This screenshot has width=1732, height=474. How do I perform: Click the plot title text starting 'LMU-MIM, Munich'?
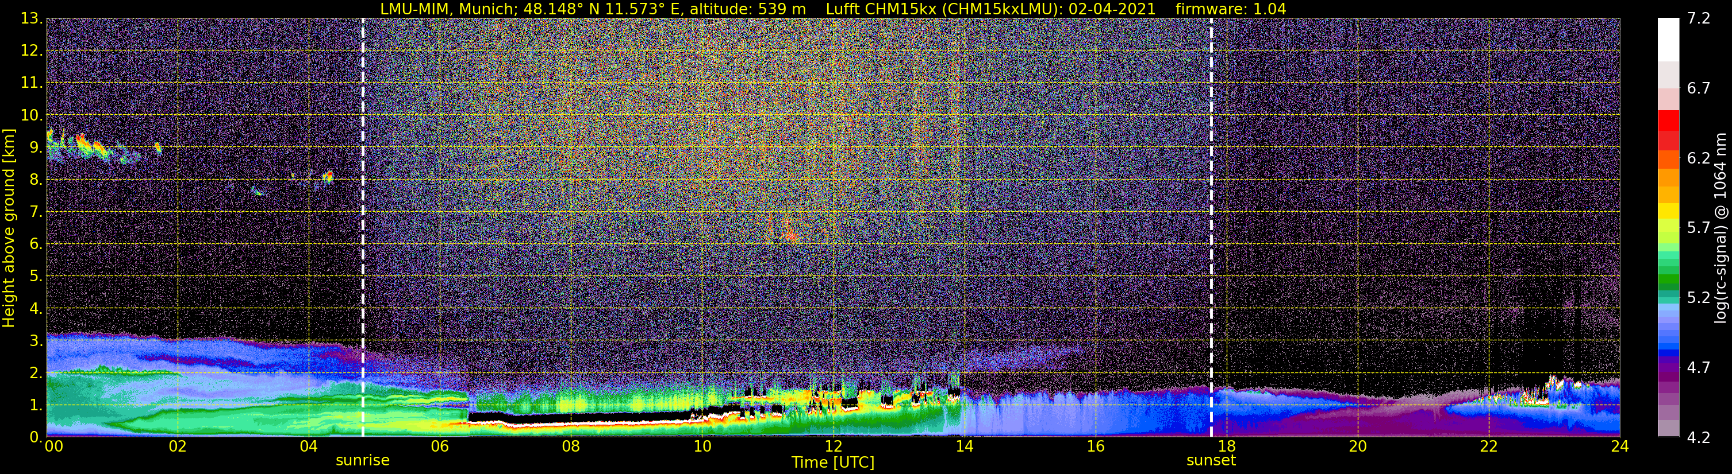click(833, 9)
